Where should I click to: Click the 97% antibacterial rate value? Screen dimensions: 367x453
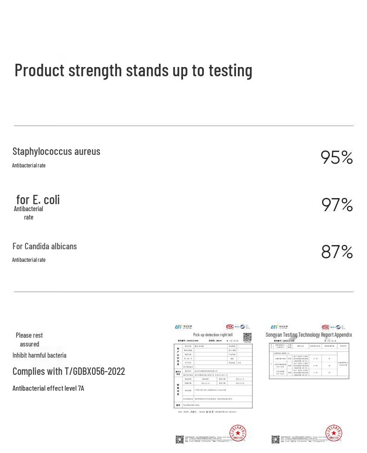pyautogui.click(x=337, y=205)
